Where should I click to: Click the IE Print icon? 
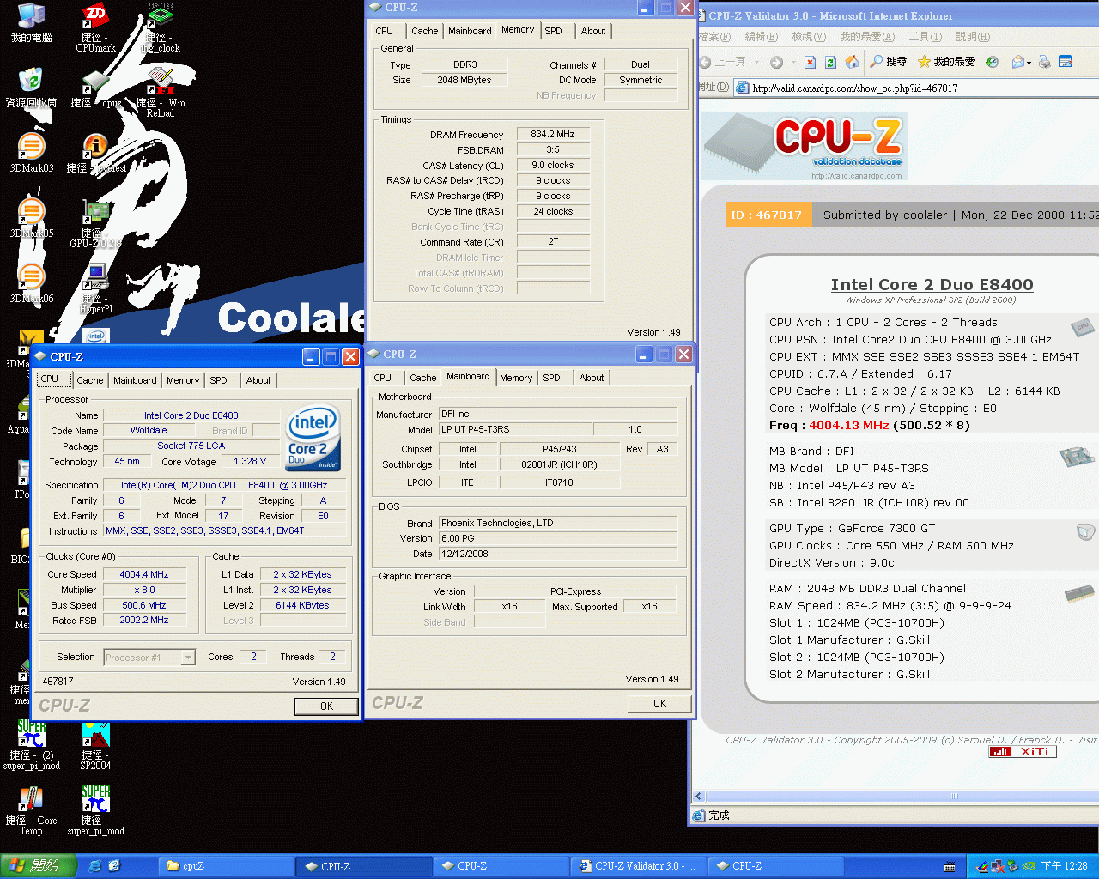[1044, 62]
